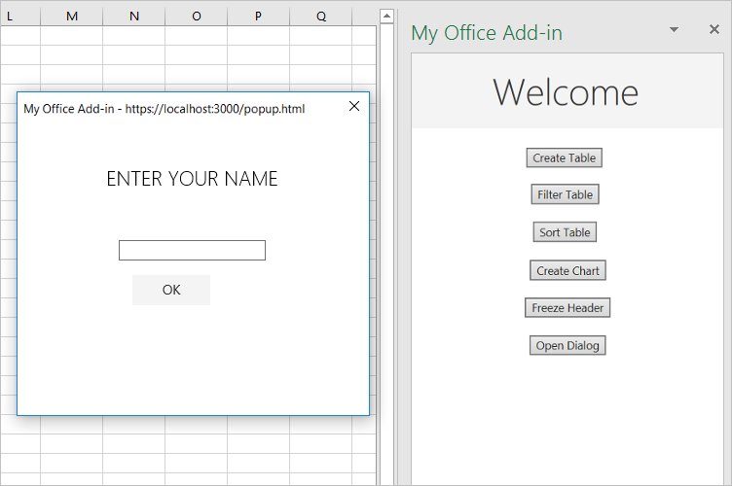Click the Create Chart button
This screenshot has width=732, height=486.
567,271
